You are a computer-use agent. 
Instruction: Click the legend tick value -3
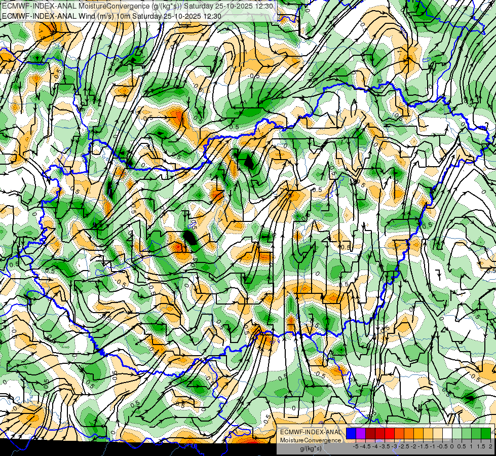click(x=394, y=446)
